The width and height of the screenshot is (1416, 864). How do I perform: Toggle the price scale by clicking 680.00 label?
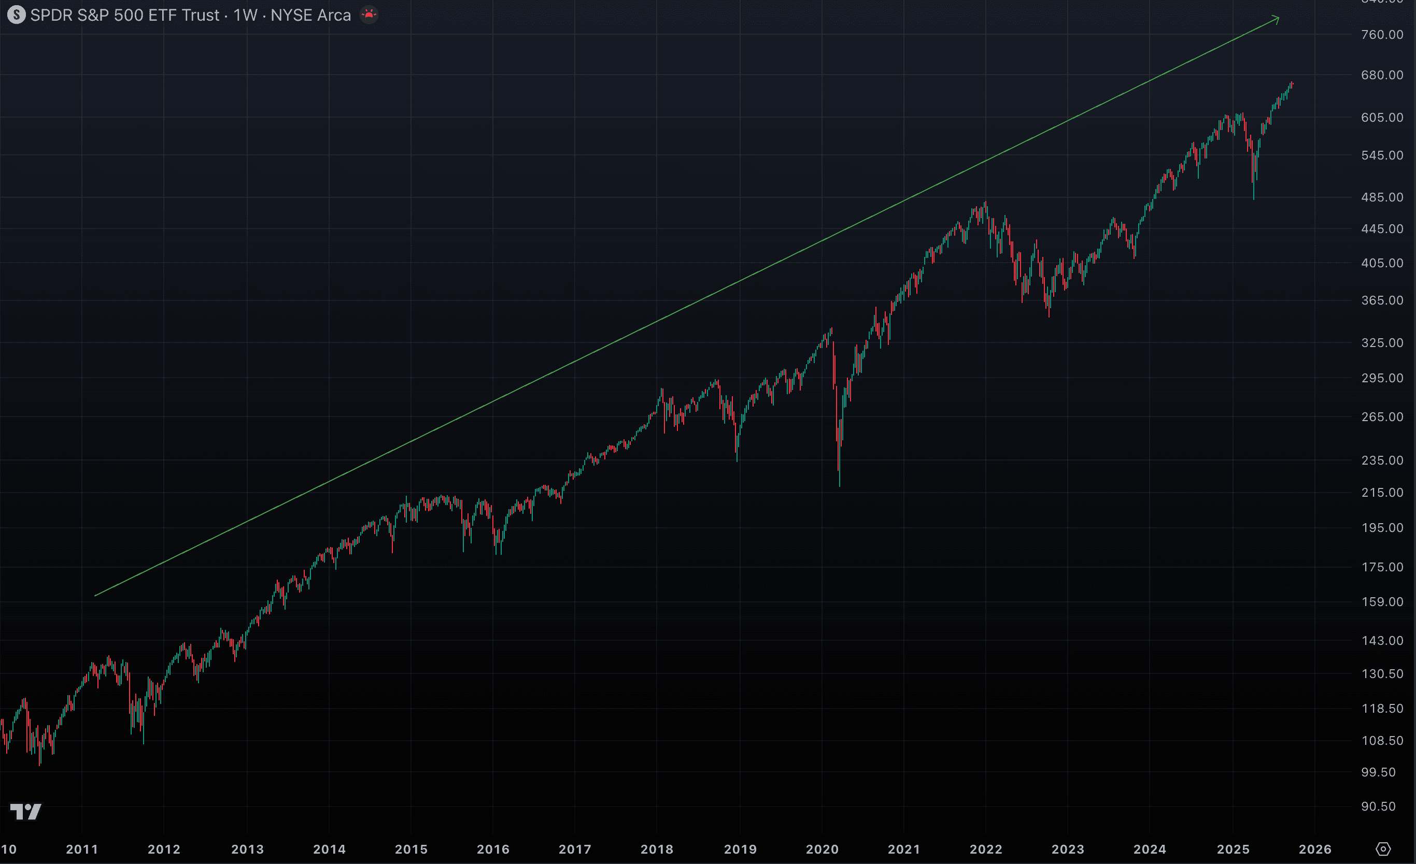pos(1383,75)
